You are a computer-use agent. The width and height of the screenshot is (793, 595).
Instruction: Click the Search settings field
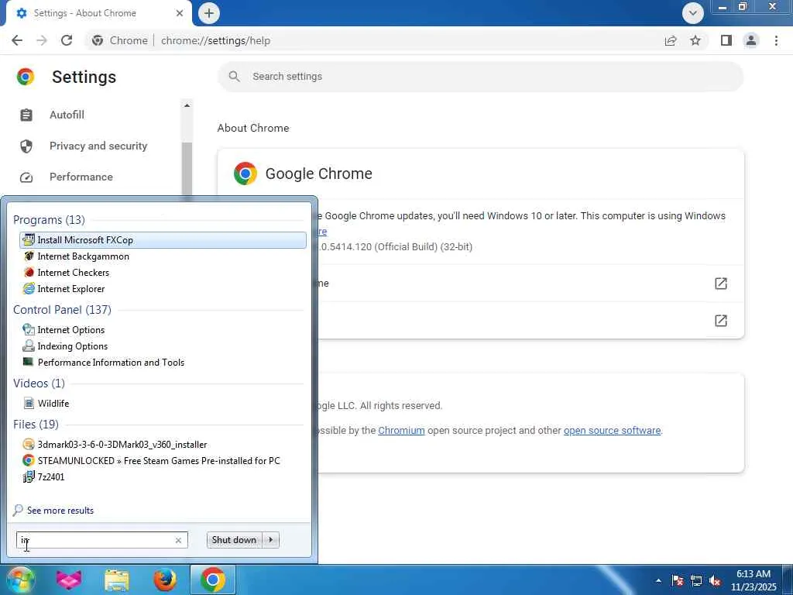(480, 77)
